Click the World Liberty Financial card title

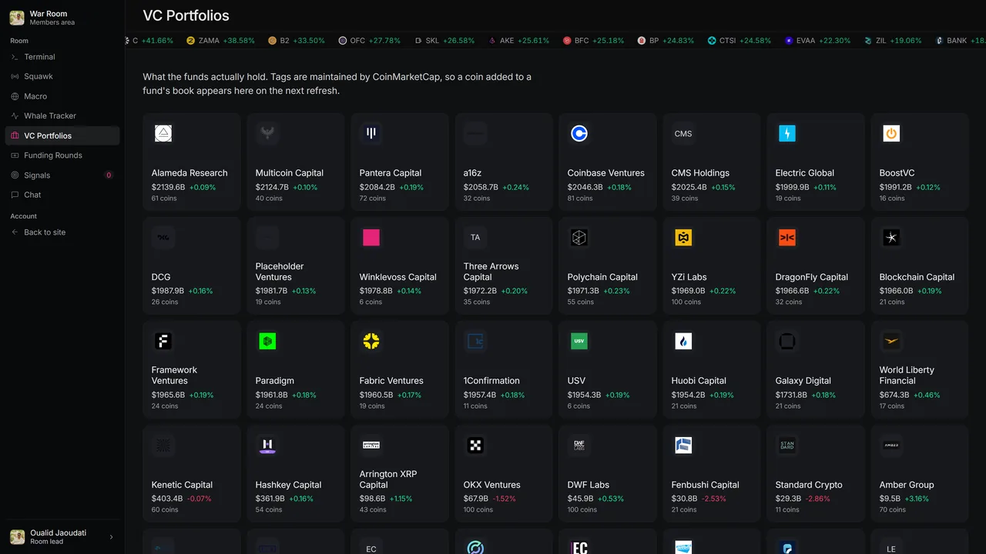point(907,375)
